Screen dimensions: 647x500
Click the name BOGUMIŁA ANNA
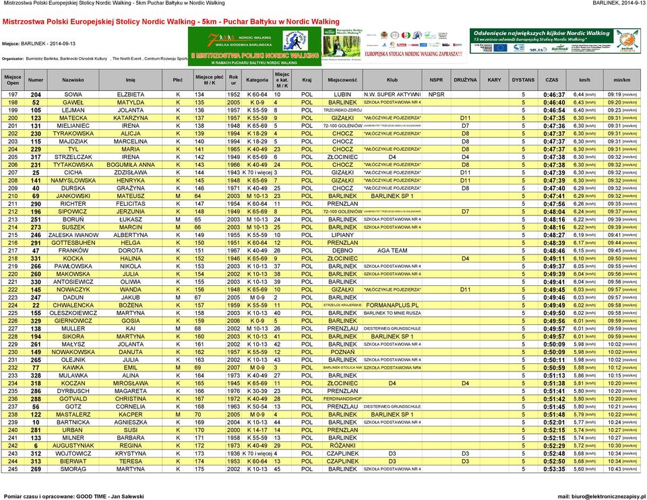pos(130,165)
